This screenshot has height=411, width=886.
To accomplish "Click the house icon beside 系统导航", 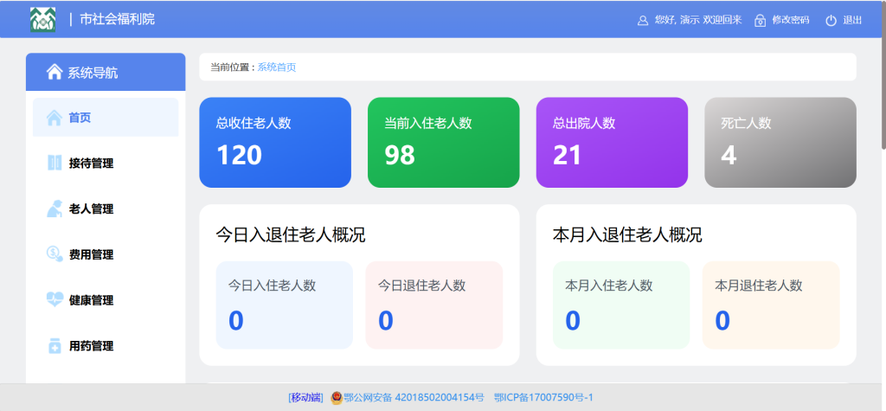I will (54, 73).
